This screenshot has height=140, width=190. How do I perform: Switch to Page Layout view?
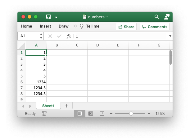click(x=91, y=114)
